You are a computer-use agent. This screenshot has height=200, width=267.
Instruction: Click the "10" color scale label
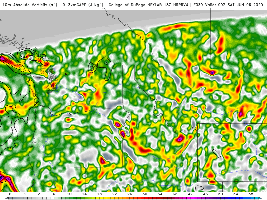point(69,194)
